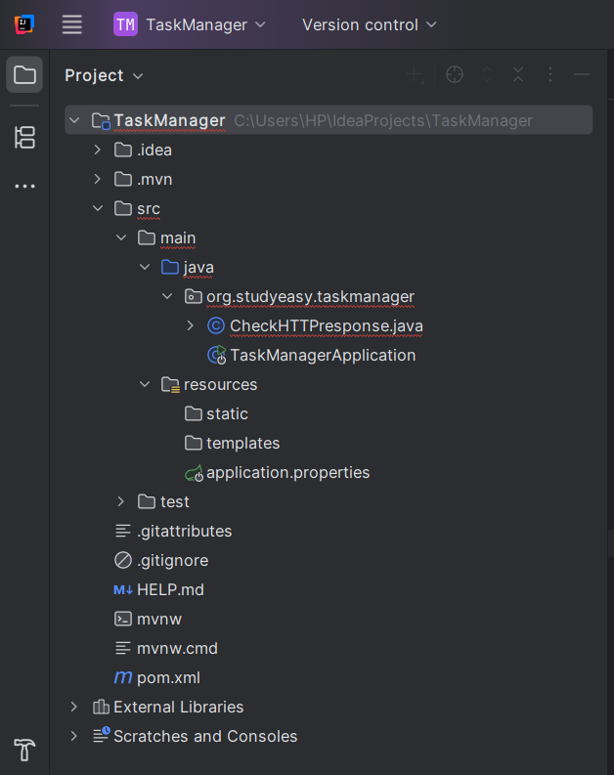Click the Expand Selected arrows icon

[x=487, y=74]
